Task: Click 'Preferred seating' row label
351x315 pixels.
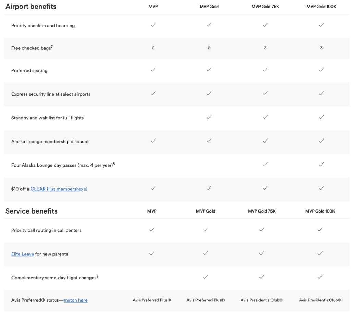Action: pyautogui.click(x=29, y=71)
